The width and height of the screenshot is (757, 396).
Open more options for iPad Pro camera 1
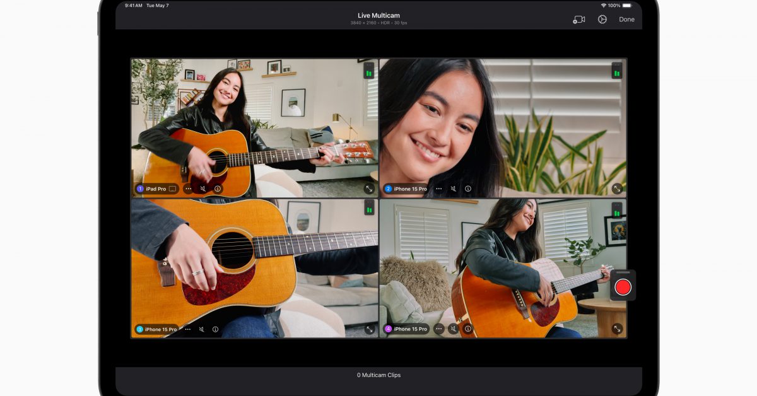tap(189, 189)
